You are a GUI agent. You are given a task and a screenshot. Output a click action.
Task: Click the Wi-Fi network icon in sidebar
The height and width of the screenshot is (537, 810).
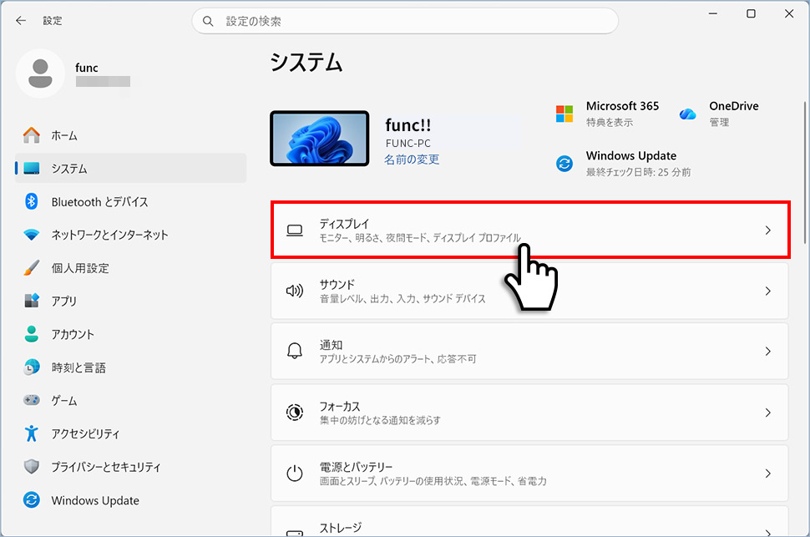click(32, 235)
